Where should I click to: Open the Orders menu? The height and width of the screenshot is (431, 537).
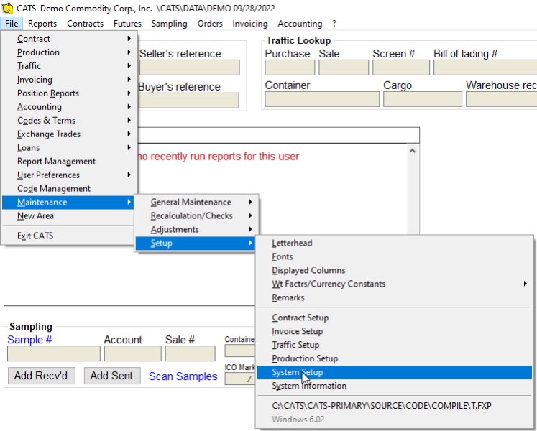[210, 24]
